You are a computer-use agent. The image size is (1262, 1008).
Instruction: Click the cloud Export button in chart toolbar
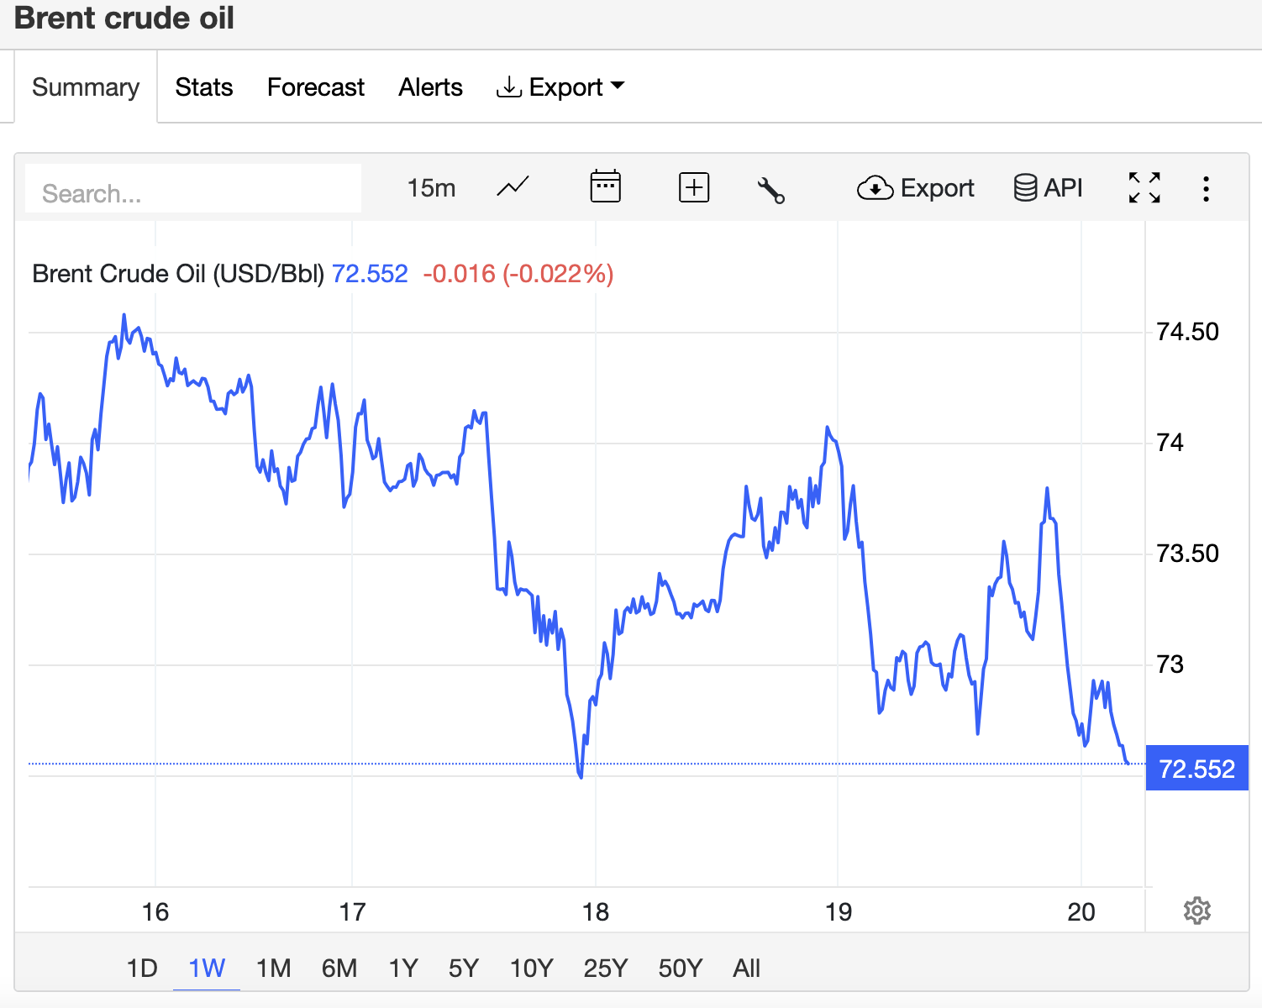tap(915, 188)
